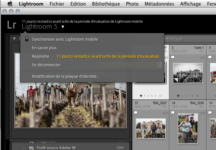Click the smart collection icon for Profil source Adobe 98
This screenshot has height=150, width=216.
pos(32,148)
